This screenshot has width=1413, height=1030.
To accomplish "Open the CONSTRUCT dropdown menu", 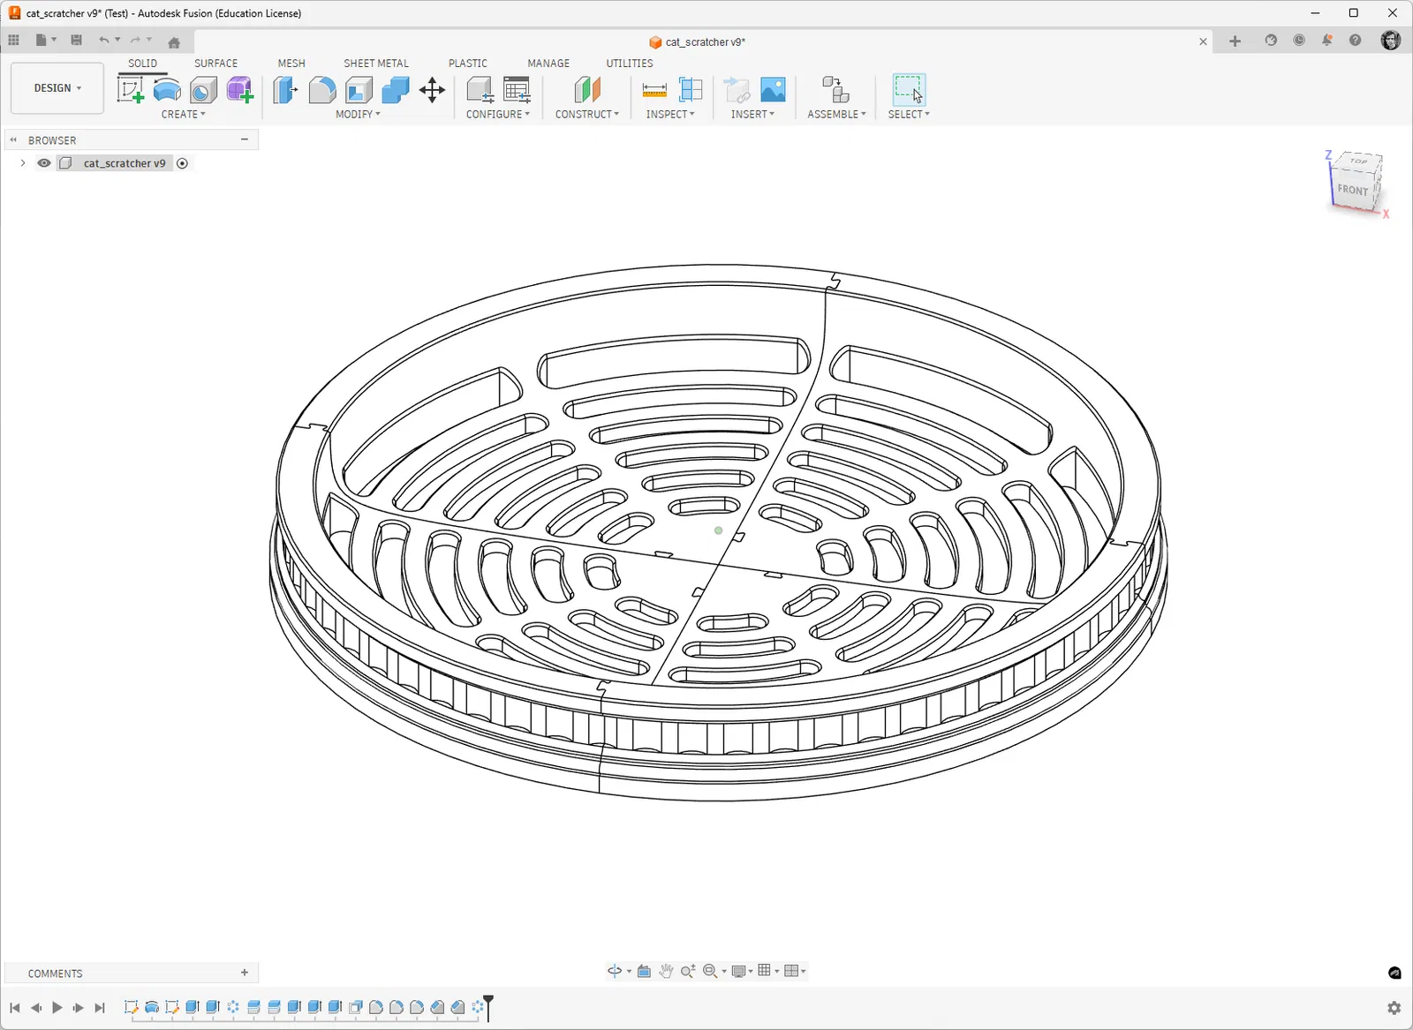I will 587,115.
